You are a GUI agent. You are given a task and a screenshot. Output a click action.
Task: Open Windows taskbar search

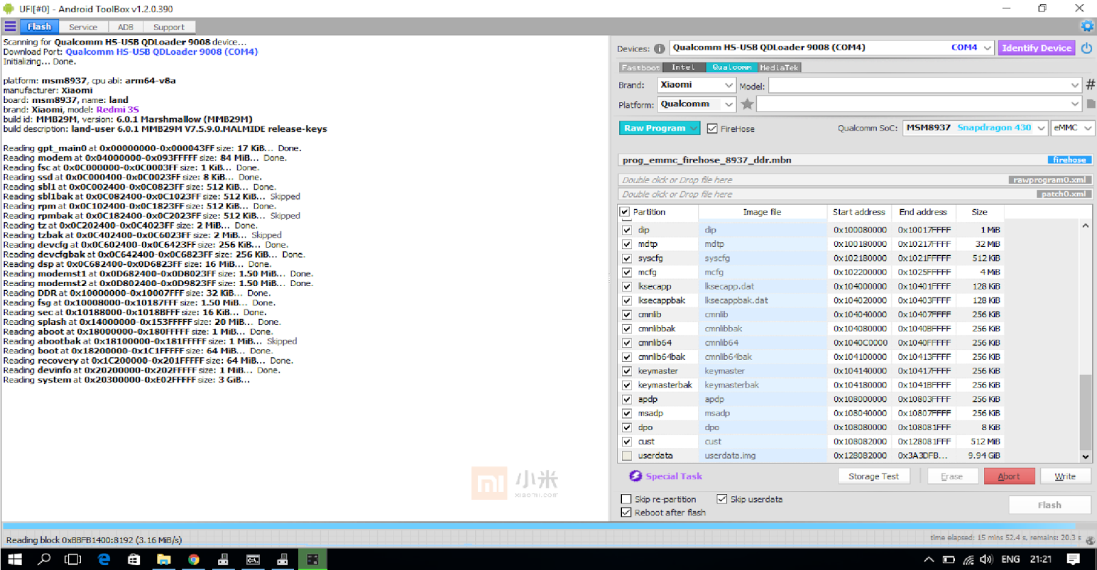44,560
